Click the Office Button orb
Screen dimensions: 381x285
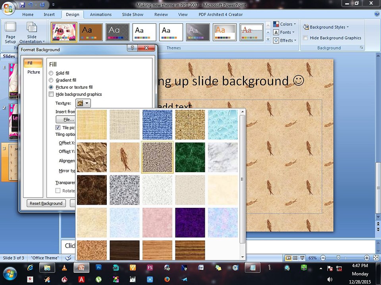coord(8,8)
